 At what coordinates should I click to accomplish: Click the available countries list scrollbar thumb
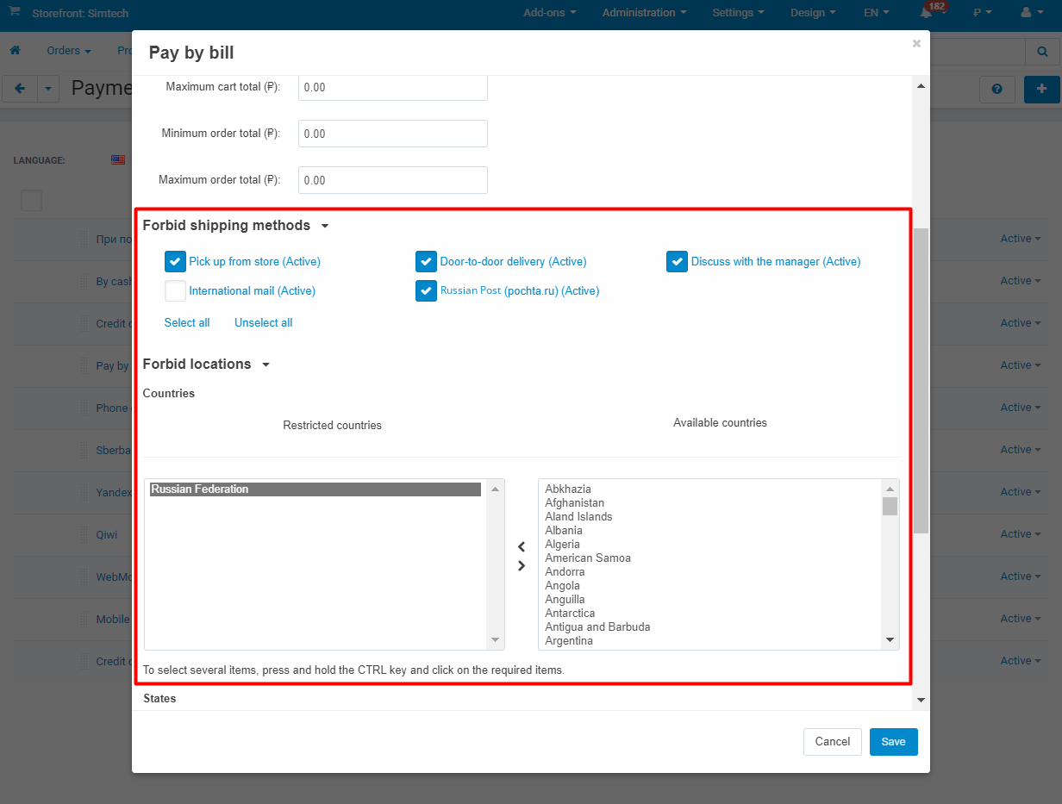pyautogui.click(x=890, y=506)
